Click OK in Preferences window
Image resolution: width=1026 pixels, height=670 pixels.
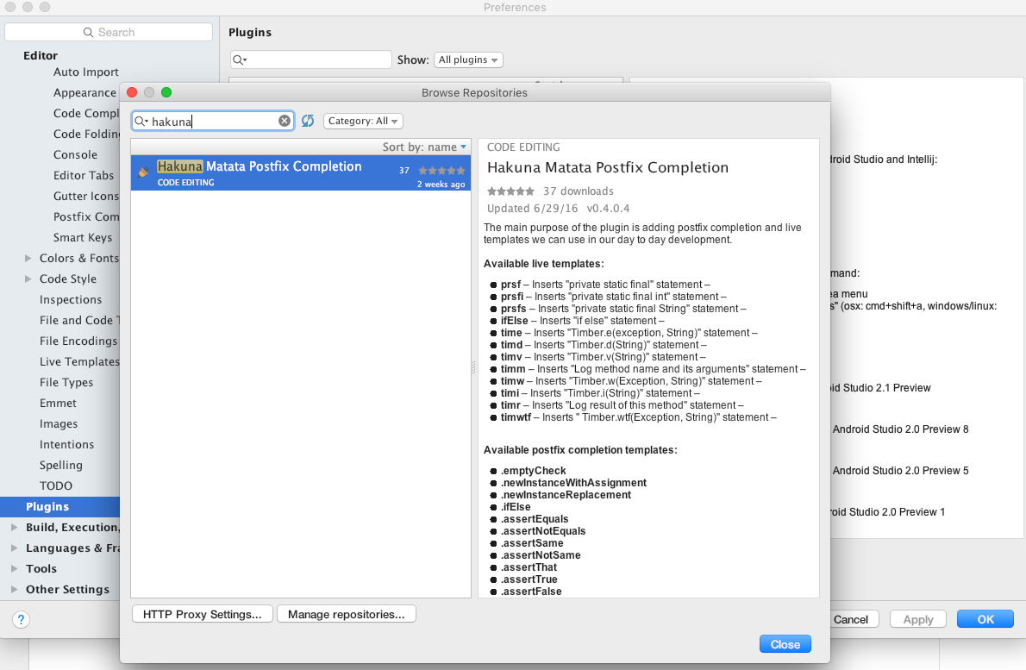pos(985,620)
